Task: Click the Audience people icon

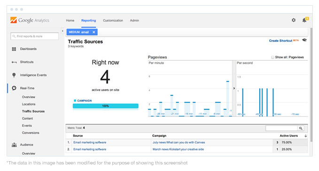Action: [14, 145]
